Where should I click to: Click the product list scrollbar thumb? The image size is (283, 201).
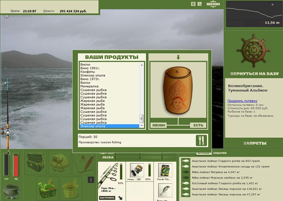click(x=142, y=118)
